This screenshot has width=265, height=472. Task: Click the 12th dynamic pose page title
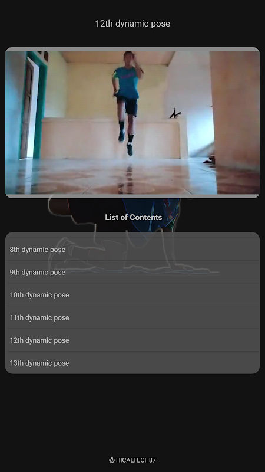[x=132, y=24]
